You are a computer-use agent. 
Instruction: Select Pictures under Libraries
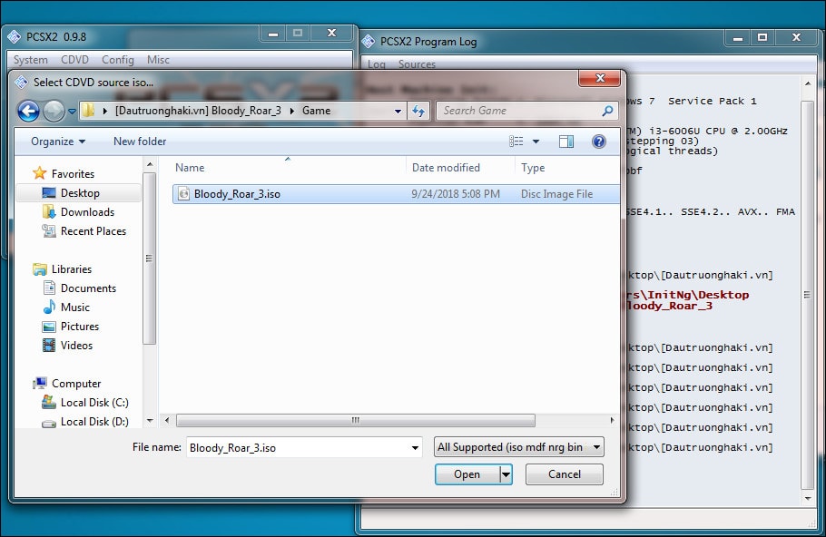(x=80, y=327)
